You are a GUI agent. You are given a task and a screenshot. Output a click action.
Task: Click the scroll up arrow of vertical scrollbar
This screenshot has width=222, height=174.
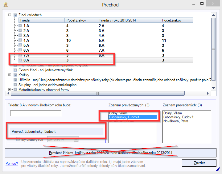pyautogui.click(x=213, y=15)
